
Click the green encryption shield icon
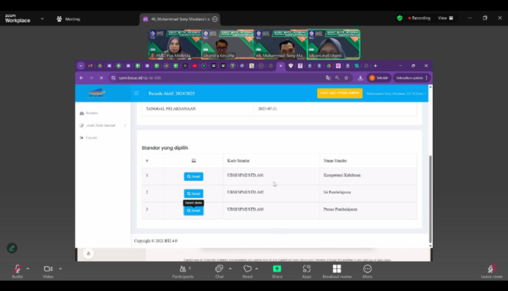tap(400, 18)
